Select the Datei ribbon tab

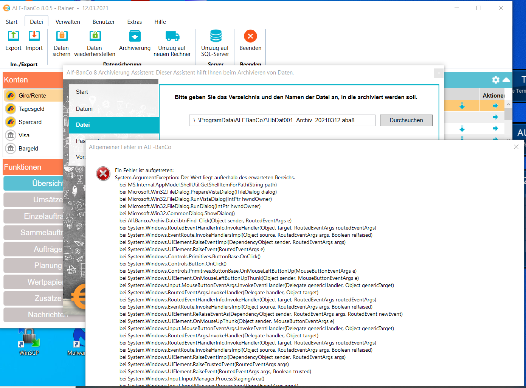coord(37,22)
